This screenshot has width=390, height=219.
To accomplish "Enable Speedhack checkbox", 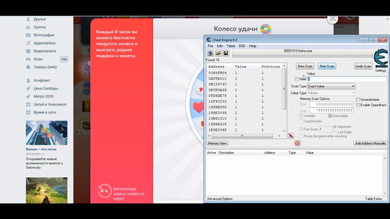I will pos(358,105).
